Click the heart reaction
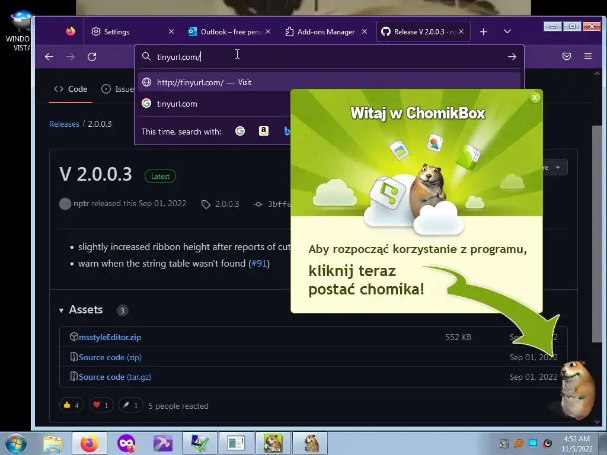This screenshot has width=607, height=455. tap(101, 405)
